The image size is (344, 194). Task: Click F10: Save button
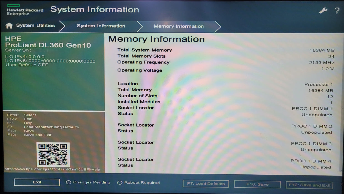pos(257,184)
